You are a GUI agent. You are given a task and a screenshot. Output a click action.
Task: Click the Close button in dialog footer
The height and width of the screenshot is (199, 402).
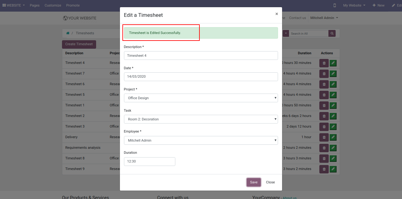pyautogui.click(x=271, y=182)
